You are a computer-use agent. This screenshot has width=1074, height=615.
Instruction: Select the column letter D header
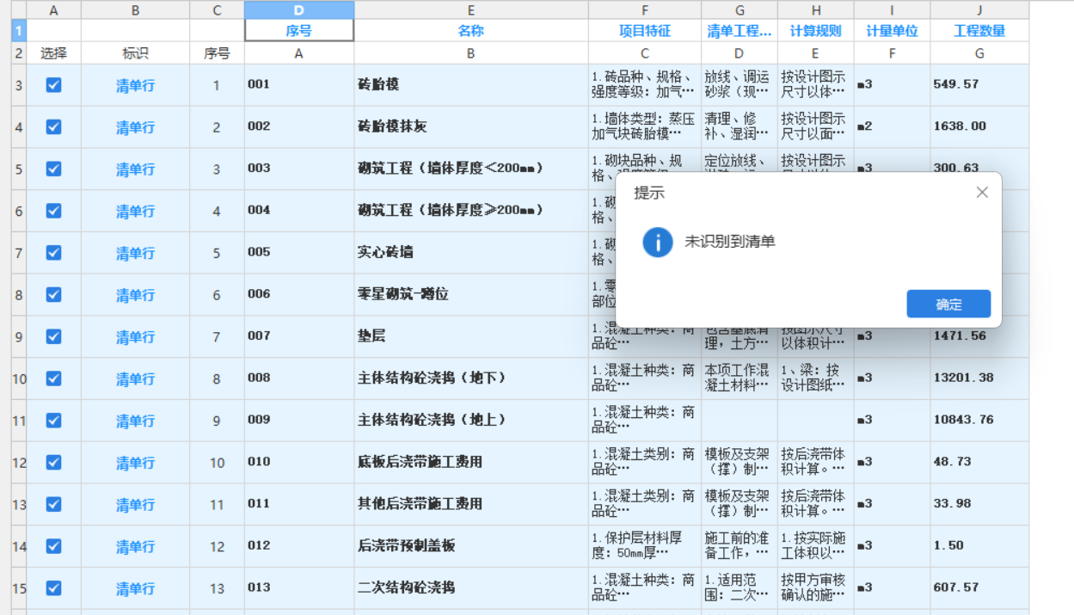[x=298, y=9]
